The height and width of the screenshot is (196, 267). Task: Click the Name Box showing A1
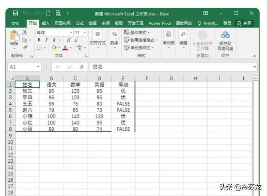point(22,67)
